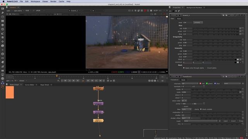
Task: Toggle the Invert alpha checkbox
Action: click(x=206, y=68)
